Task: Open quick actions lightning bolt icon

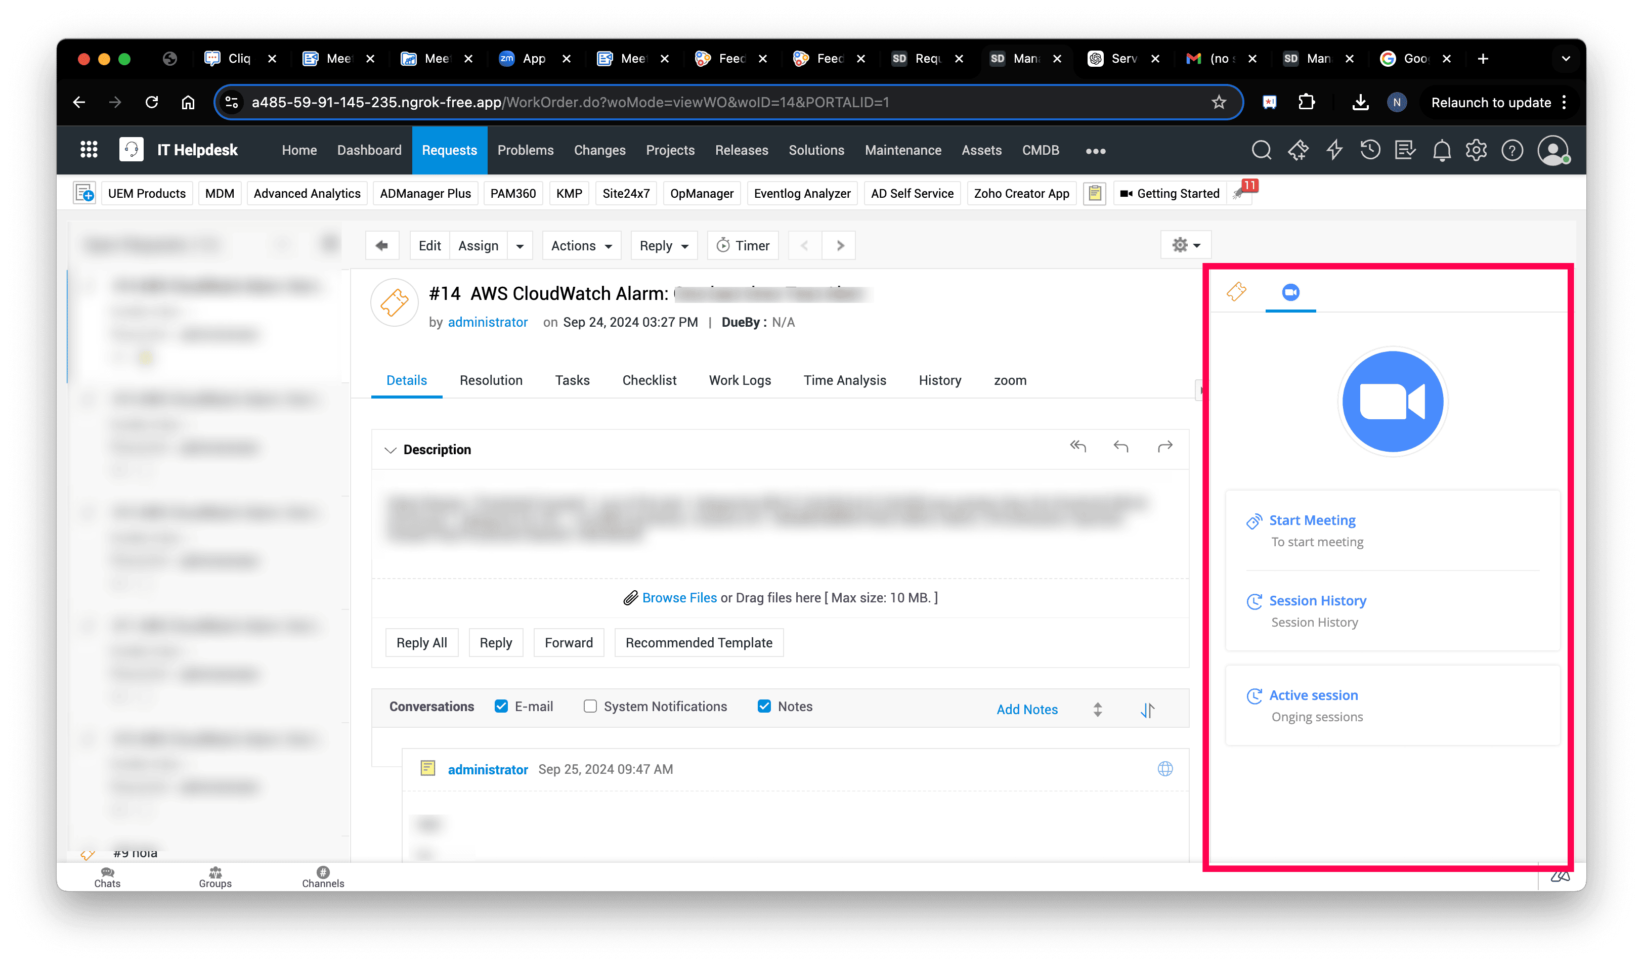Action: [1334, 150]
